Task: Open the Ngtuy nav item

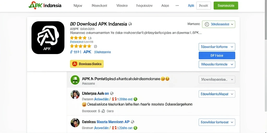Action: pos(78,6)
